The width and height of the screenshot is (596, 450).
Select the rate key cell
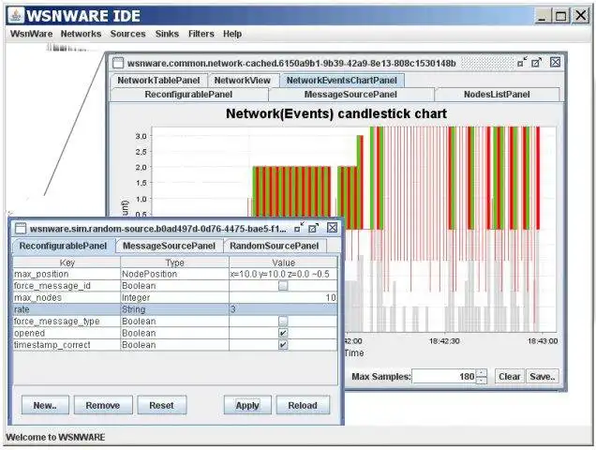click(67, 309)
